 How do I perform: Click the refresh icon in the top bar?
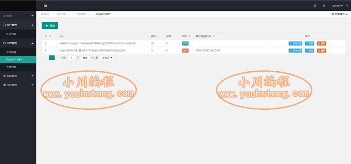pos(315,6)
